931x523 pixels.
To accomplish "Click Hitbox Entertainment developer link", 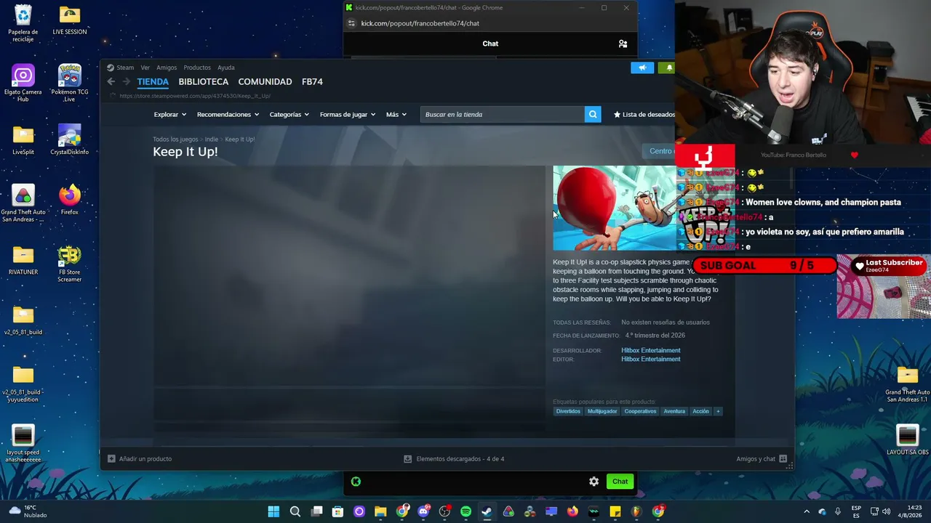I will 651,351.
